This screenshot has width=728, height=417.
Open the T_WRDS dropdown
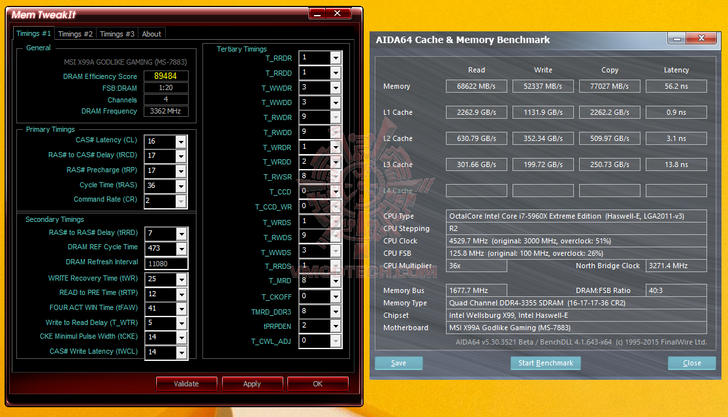tap(336, 221)
